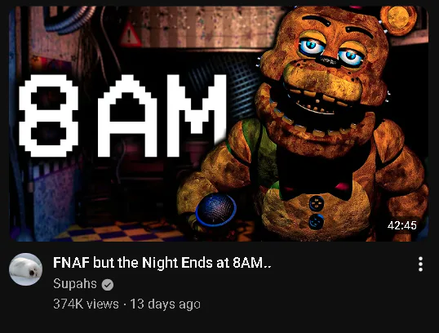Click the pixelated letter M on thumbnail
Image resolution: width=439 pixels, height=333 pixels.
click(197, 116)
